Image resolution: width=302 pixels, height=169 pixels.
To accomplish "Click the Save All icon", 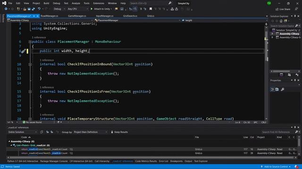I will 34,9.
